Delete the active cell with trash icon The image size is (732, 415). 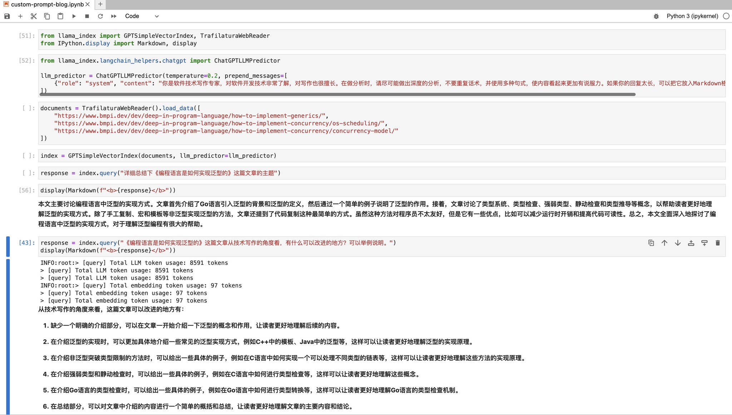(717, 243)
